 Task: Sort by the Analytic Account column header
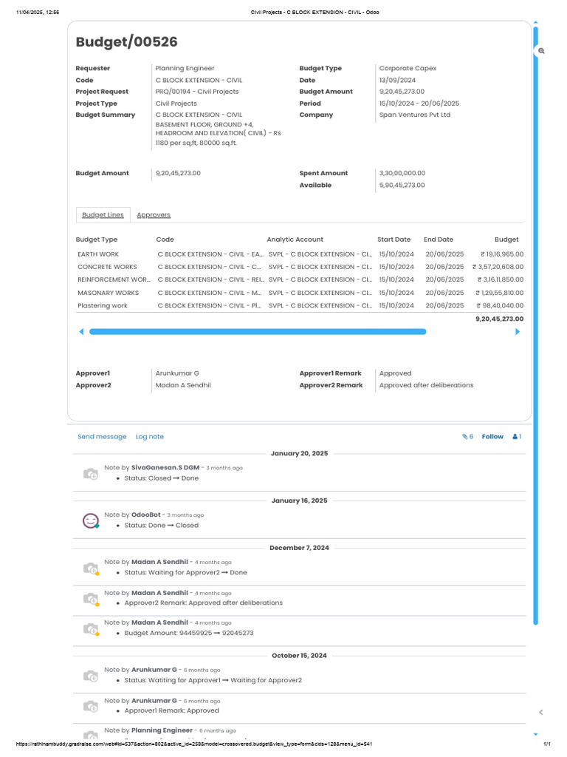pyautogui.click(x=295, y=240)
